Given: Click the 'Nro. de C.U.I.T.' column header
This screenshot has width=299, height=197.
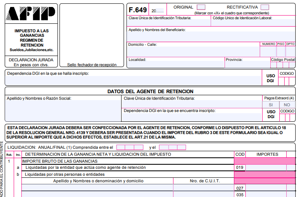Looking at the screenshot, I should (205, 181).
